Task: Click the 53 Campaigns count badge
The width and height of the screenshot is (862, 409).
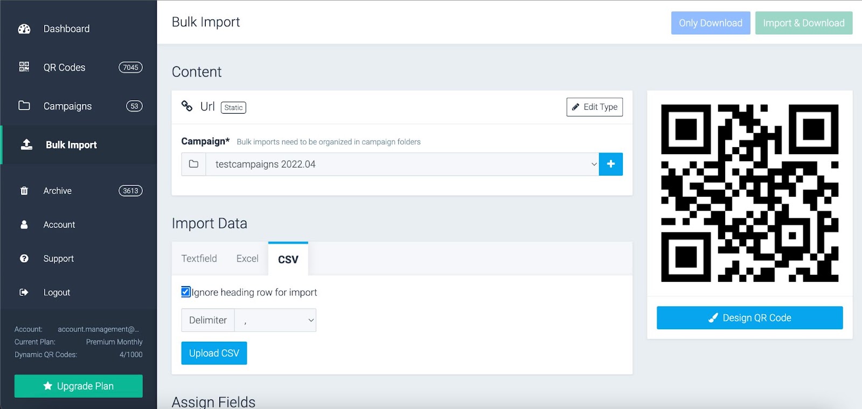Action: tap(134, 106)
